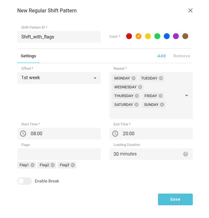The width and height of the screenshot is (209, 218).
Task: Expand the Offset dropdown
Action: coord(95,78)
